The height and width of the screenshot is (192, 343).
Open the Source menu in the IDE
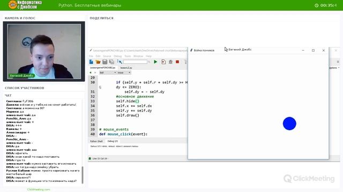(107, 56)
